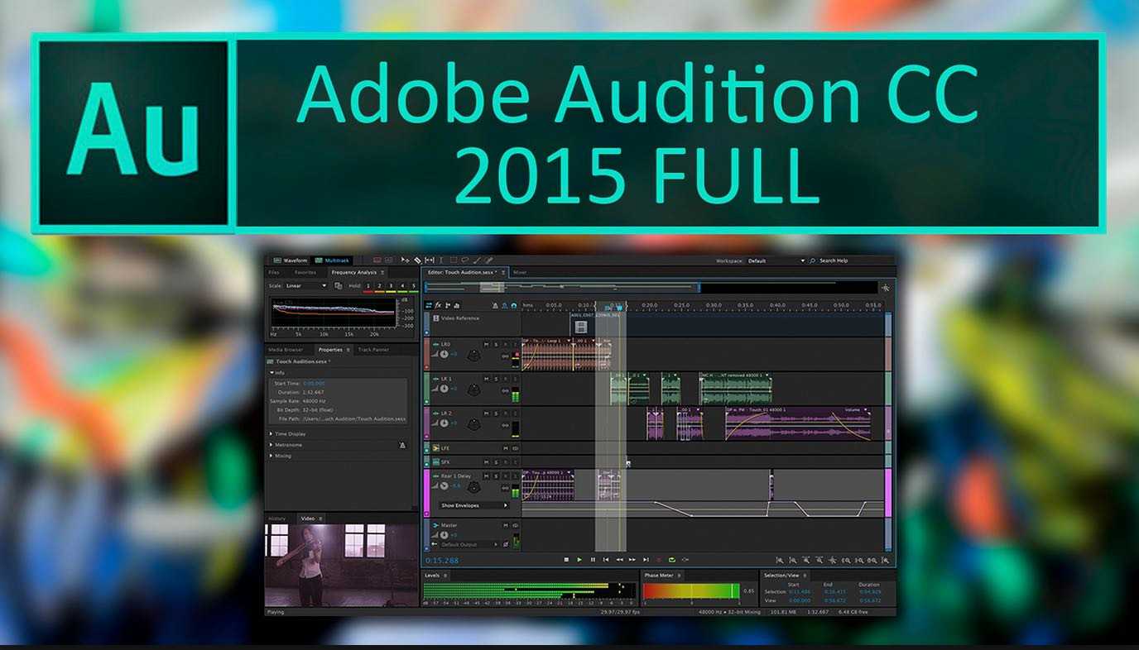The height and width of the screenshot is (650, 1139).
Task: Adjust the Rear 1 Delay volume knob
Action: click(444, 486)
